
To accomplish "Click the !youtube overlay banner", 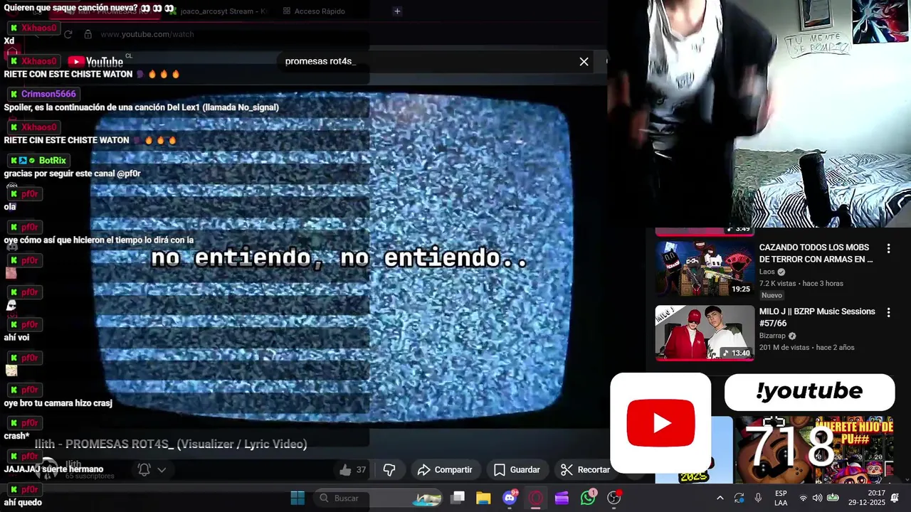I will coord(809,392).
